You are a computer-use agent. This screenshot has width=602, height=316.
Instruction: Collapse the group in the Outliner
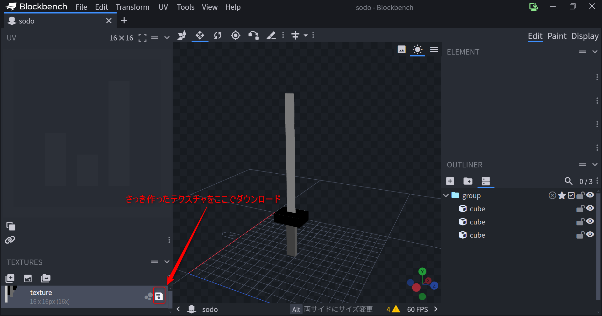tap(446, 195)
